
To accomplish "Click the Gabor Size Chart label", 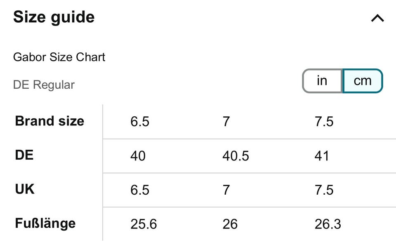I will click(59, 57).
